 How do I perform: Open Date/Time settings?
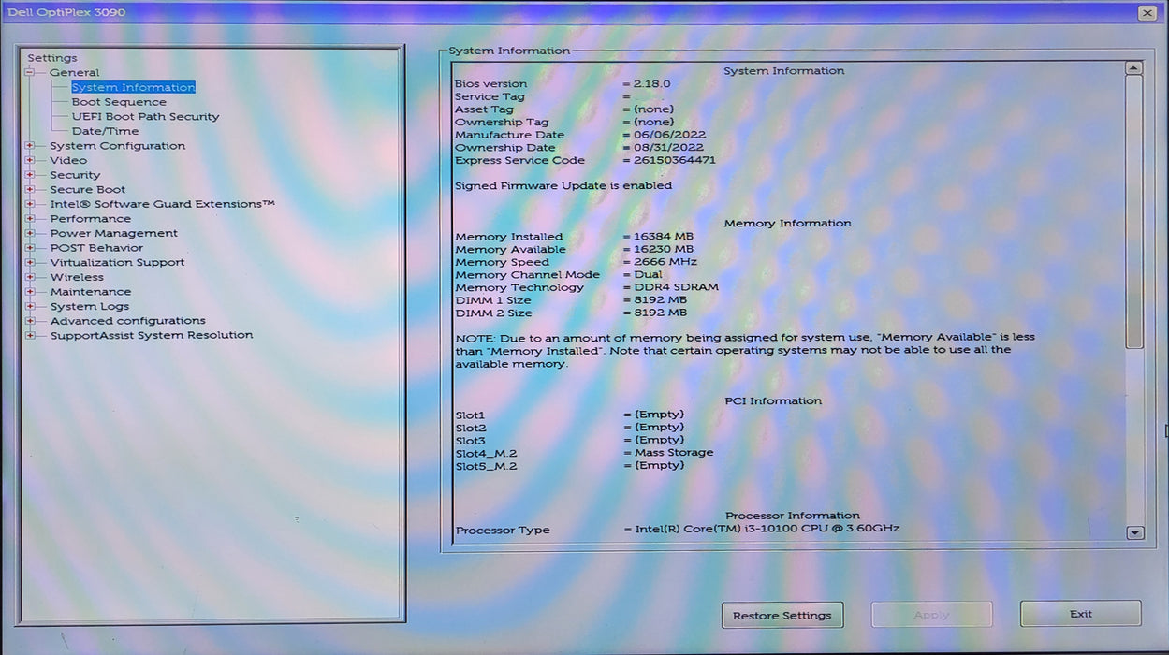[x=105, y=131]
